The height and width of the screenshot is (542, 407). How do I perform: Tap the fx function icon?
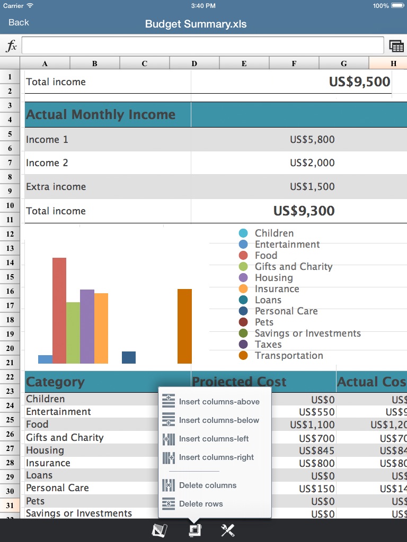(x=11, y=46)
